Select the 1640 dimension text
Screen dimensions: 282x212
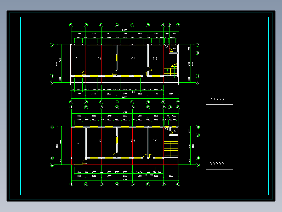144,89
